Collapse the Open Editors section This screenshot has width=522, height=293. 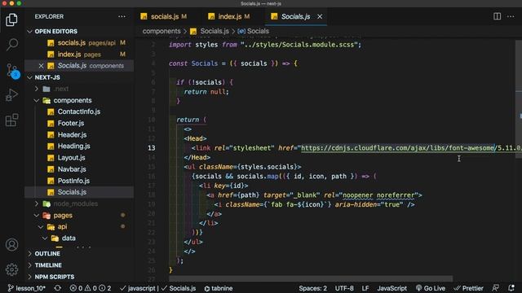(x=55, y=31)
